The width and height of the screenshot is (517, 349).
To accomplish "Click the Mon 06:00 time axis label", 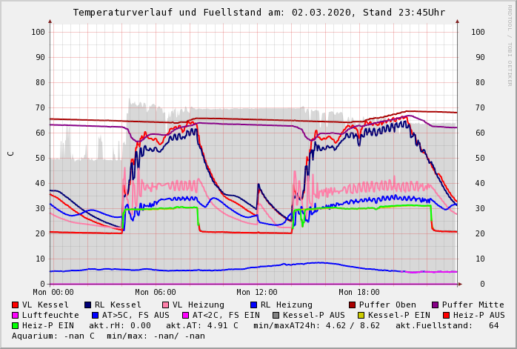I will [155, 292].
